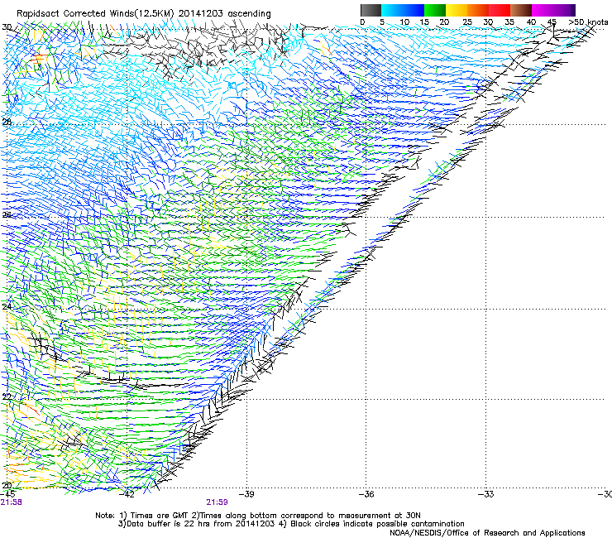Click the longitude label -42

pyautogui.click(x=127, y=494)
